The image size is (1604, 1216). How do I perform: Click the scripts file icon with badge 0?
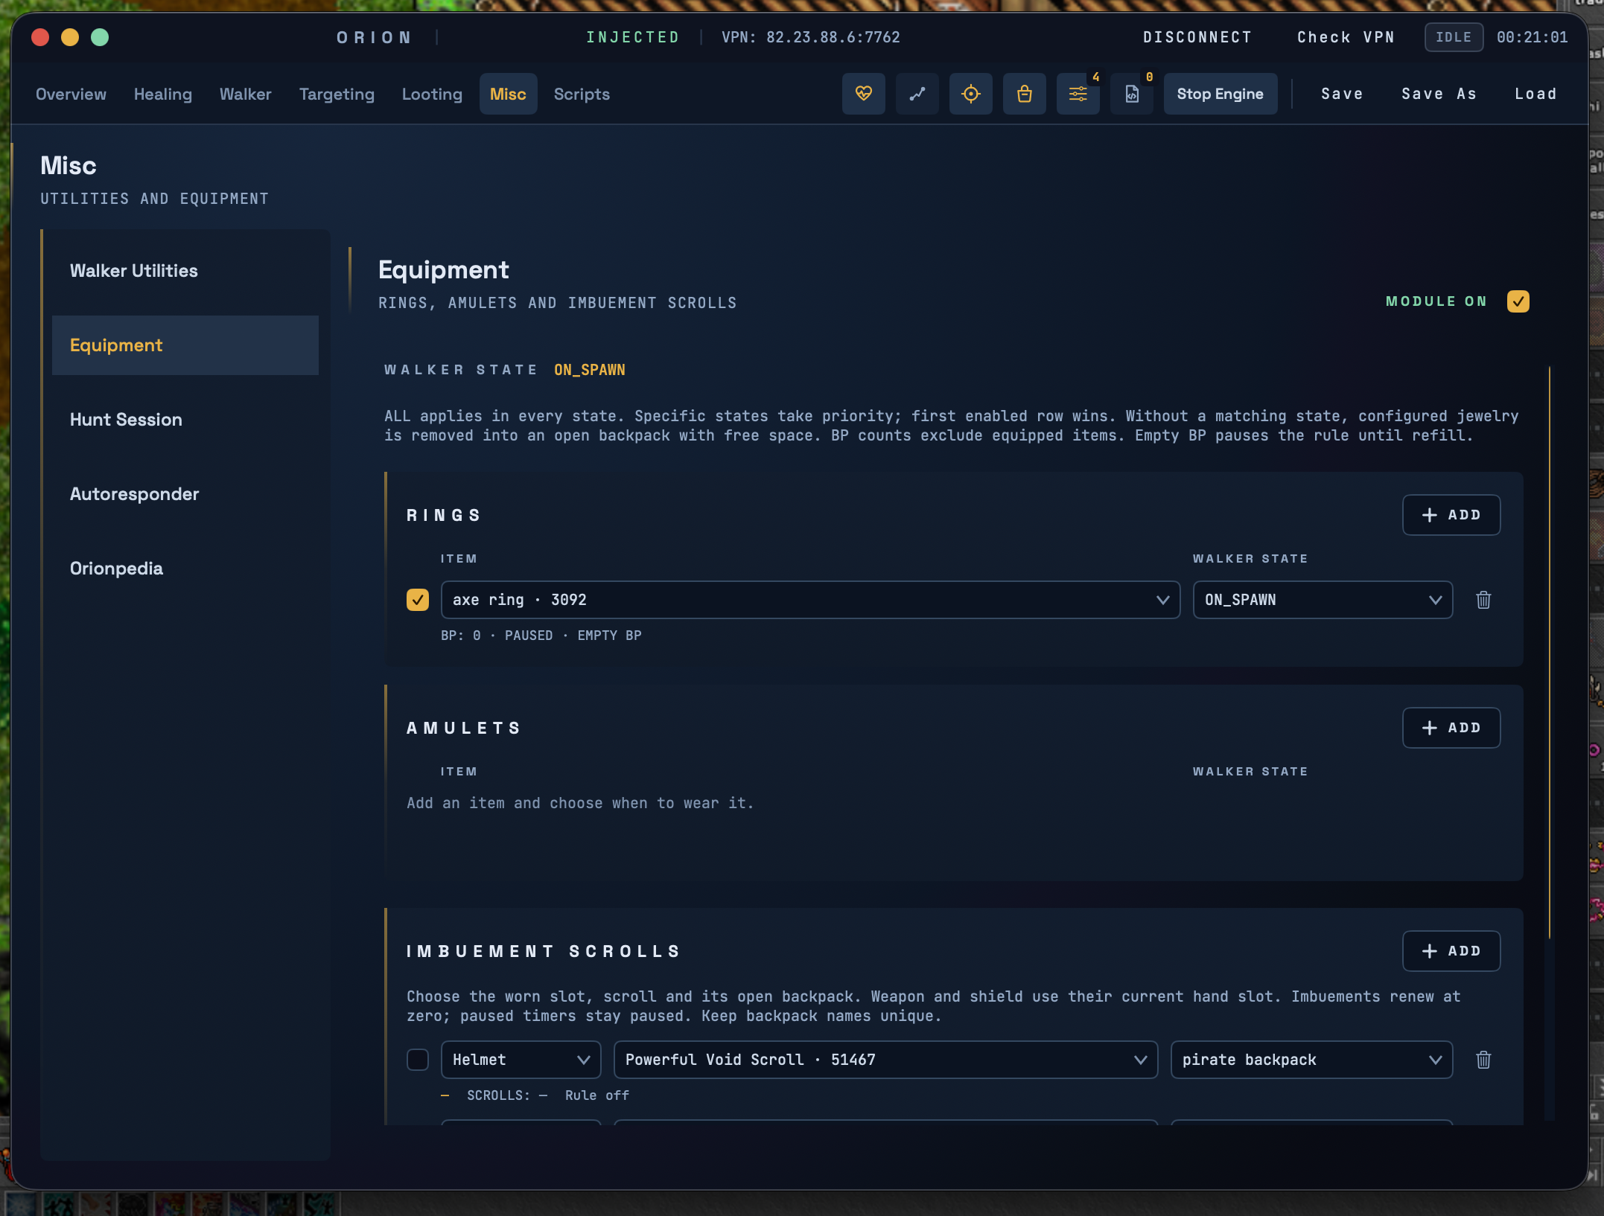click(1131, 94)
